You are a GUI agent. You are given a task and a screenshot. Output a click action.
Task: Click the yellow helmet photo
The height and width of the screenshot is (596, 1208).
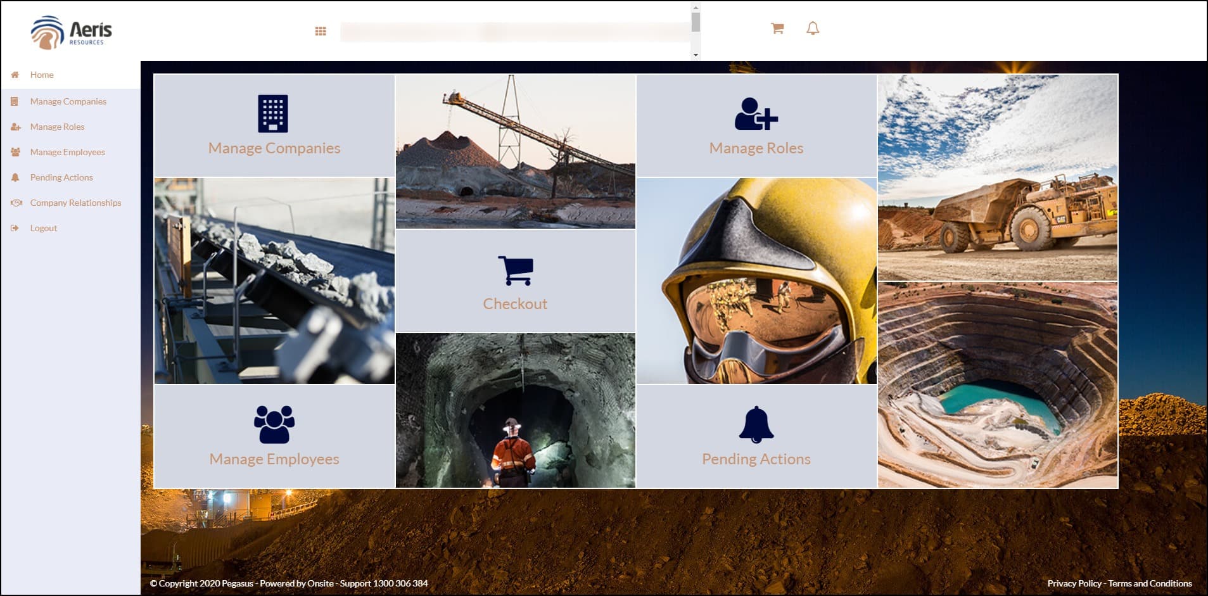click(x=756, y=281)
